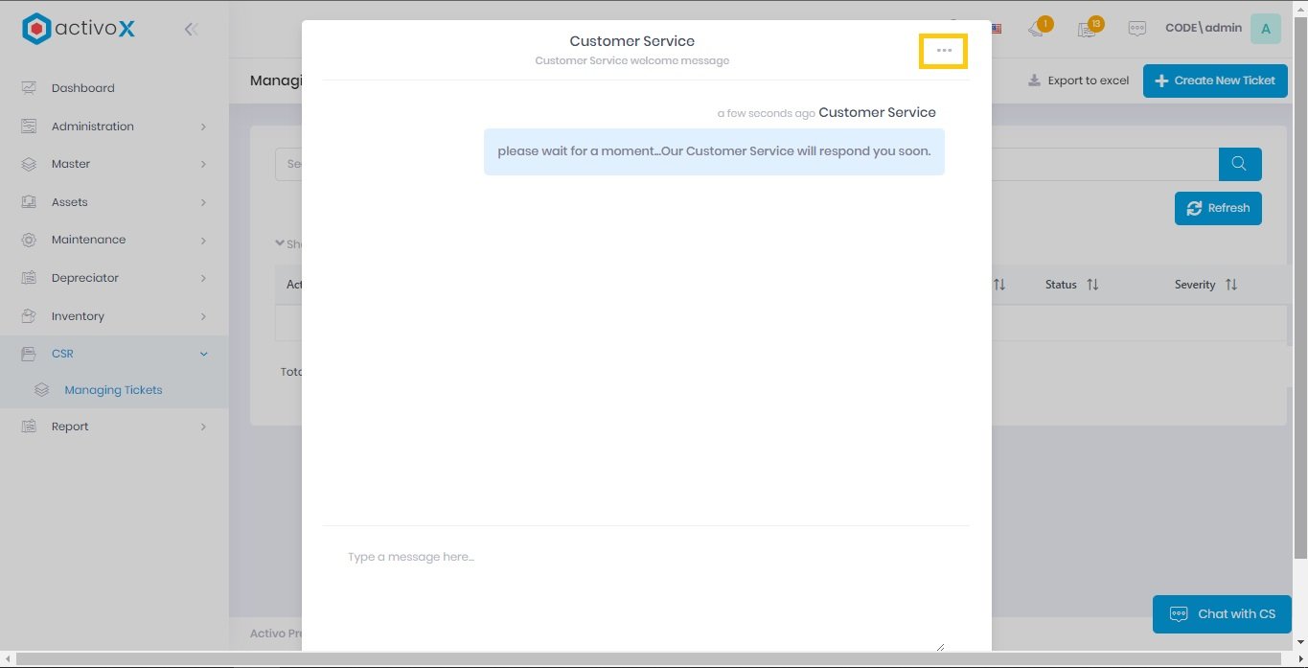Expand the Maintenance menu chevron
This screenshot has height=668, width=1308.
tap(203, 240)
